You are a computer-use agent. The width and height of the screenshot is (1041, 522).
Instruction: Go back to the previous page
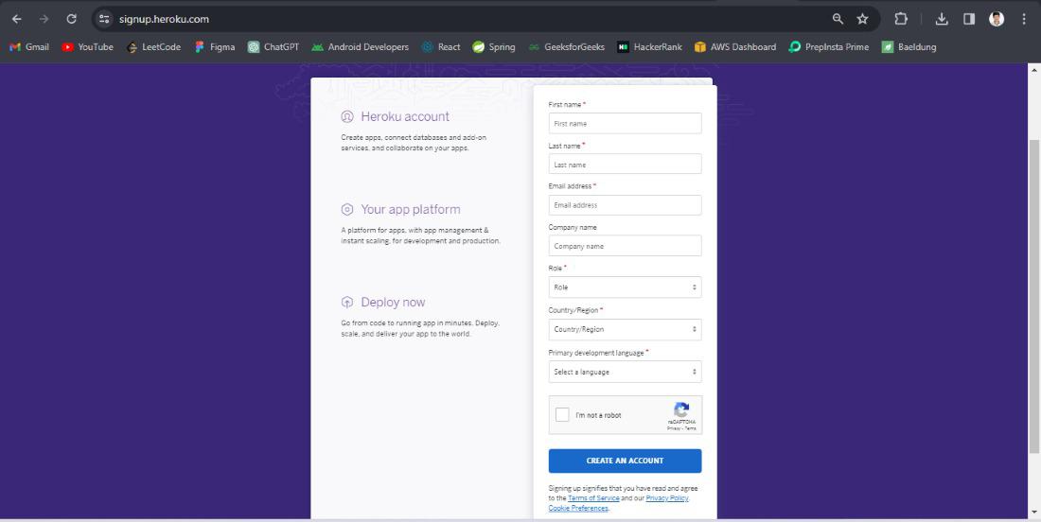17,19
